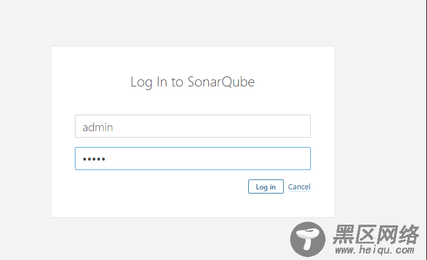The image size is (427, 260).
Task: Click blank card space left of Log in button
Action: pos(160,186)
